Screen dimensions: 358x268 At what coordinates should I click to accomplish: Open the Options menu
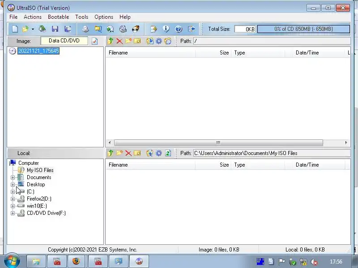tap(104, 17)
